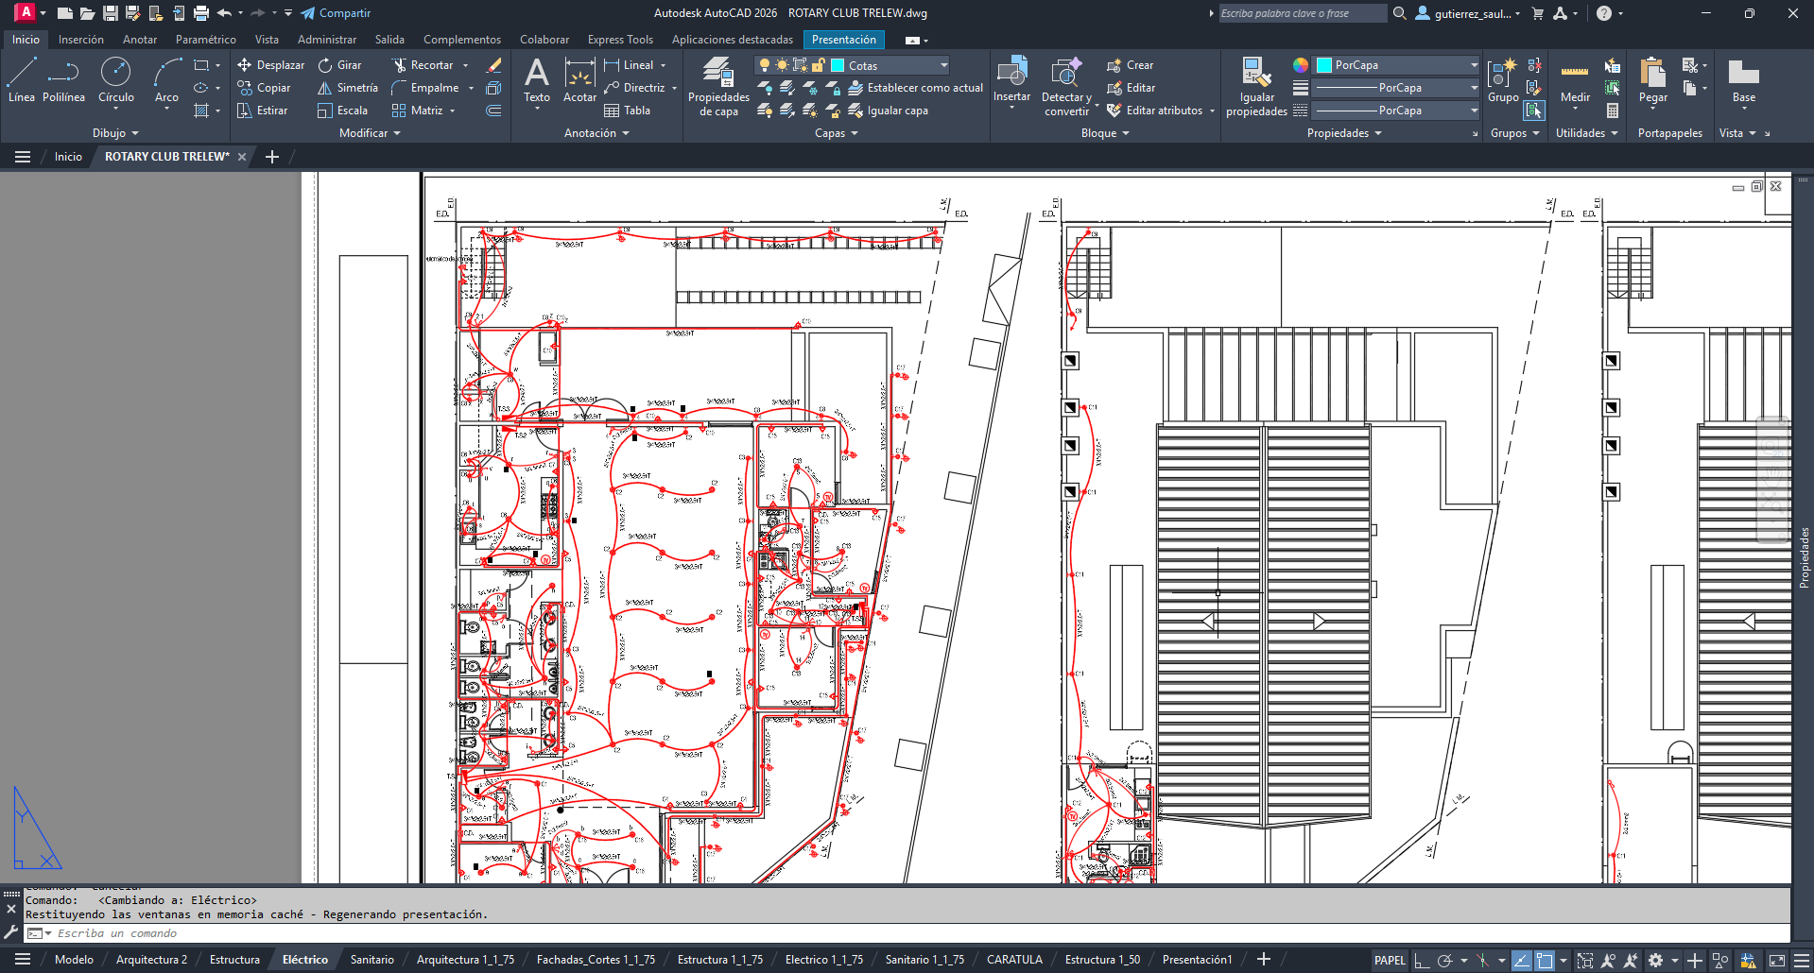Viewport: 1814px width, 973px height.
Task: Select the Círculo tool
Action: (x=116, y=74)
